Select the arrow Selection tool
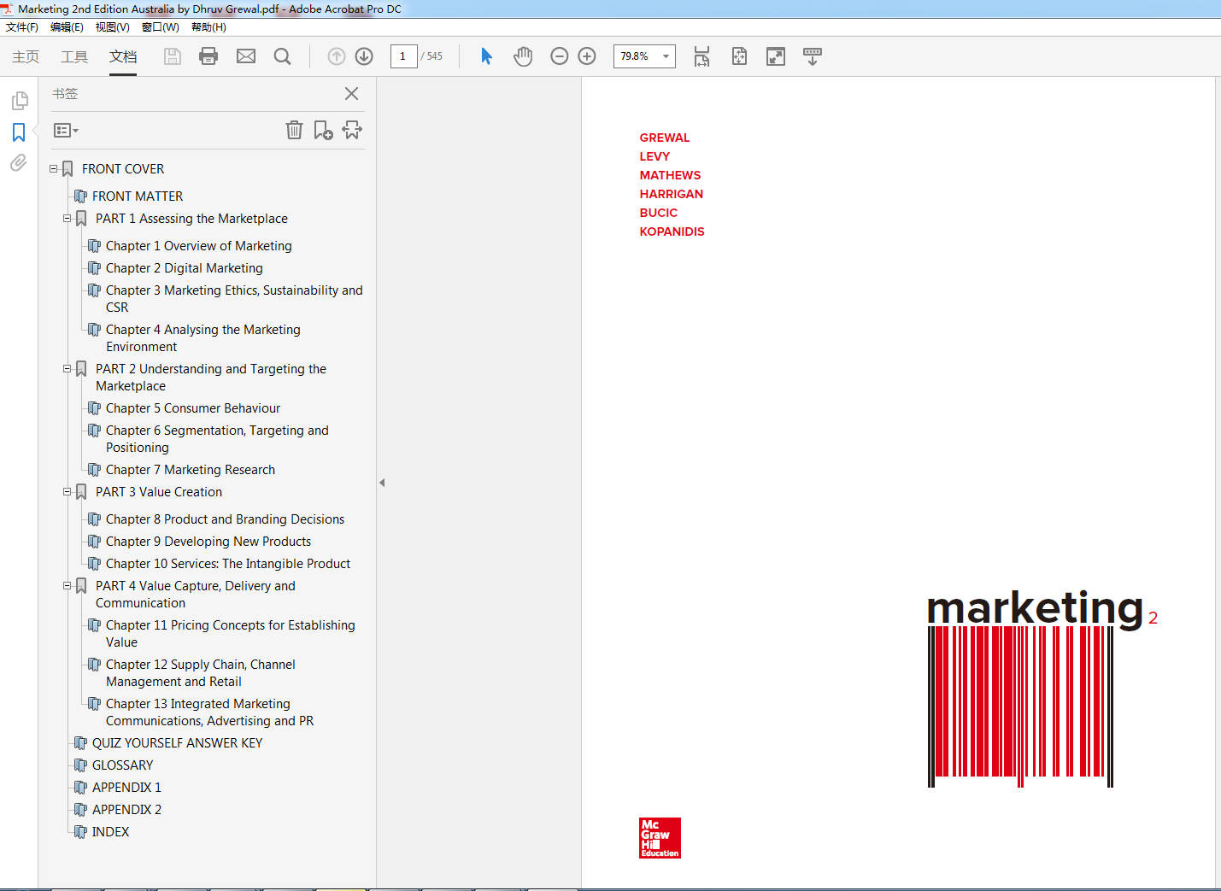The height and width of the screenshot is (891, 1221). (486, 56)
